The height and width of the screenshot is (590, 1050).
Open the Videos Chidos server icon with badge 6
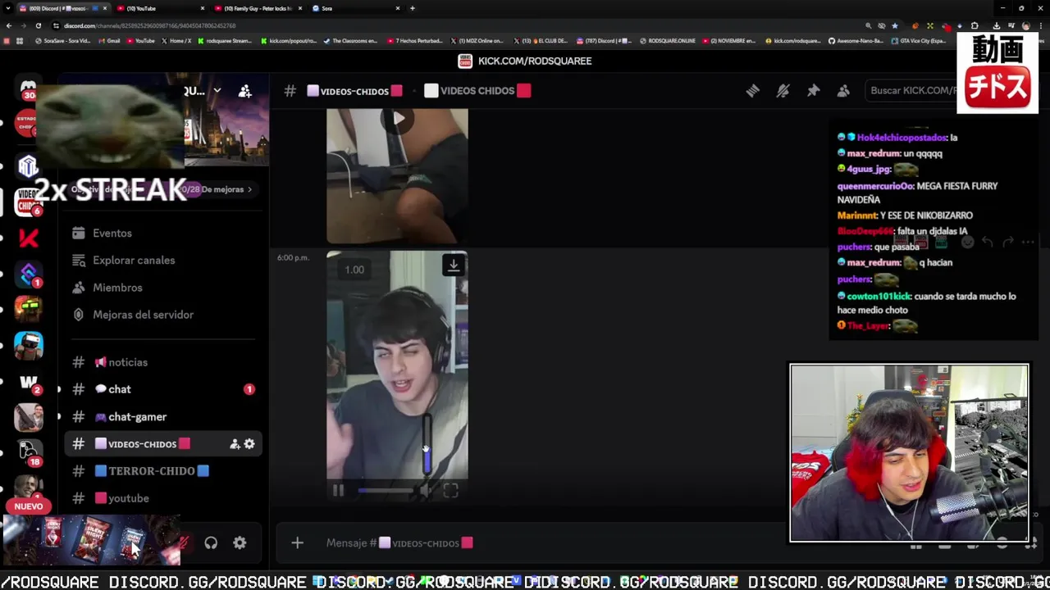pos(29,202)
